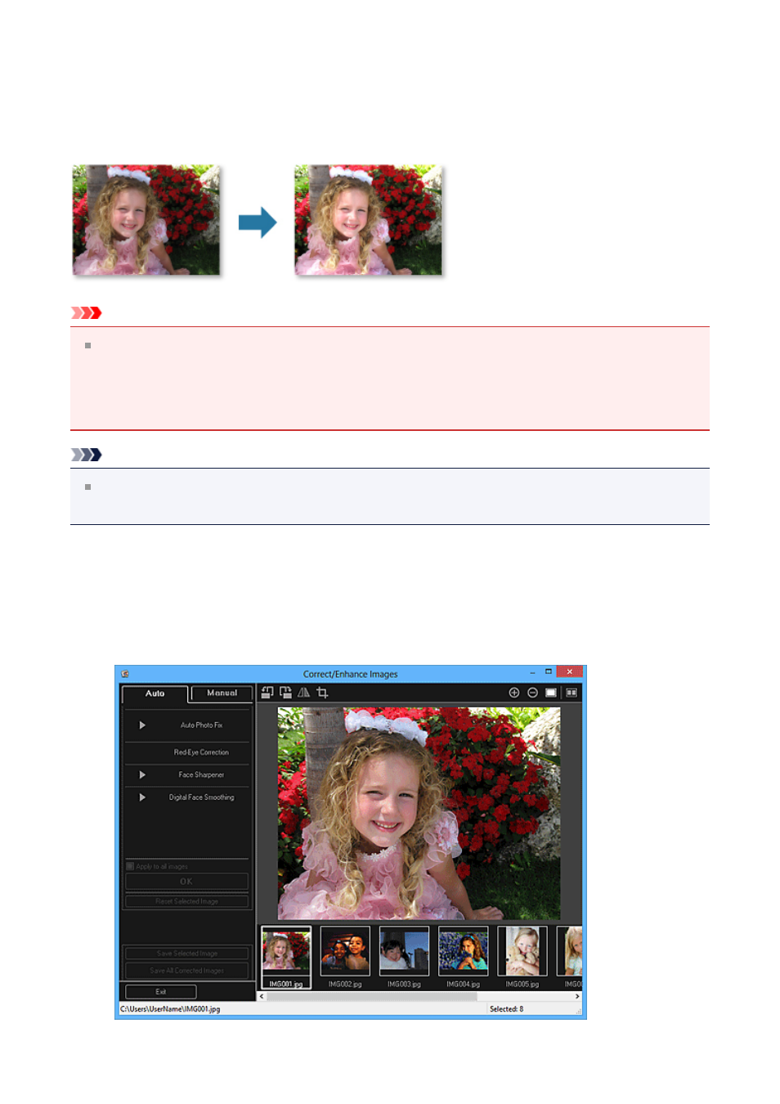Screen dimensions: 780x1104
Task: Click the rotate right 90 degrees icon
Action: click(285, 693)
